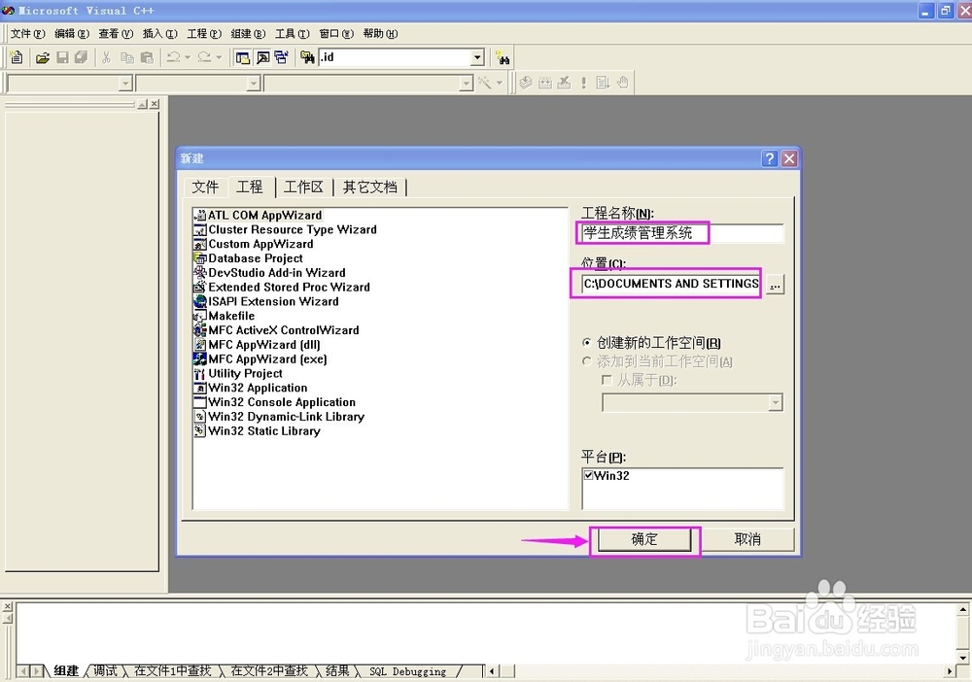
Task: Open the Undo history dropdown arrow
Action: pyautogui.click(x=188, y=57)
